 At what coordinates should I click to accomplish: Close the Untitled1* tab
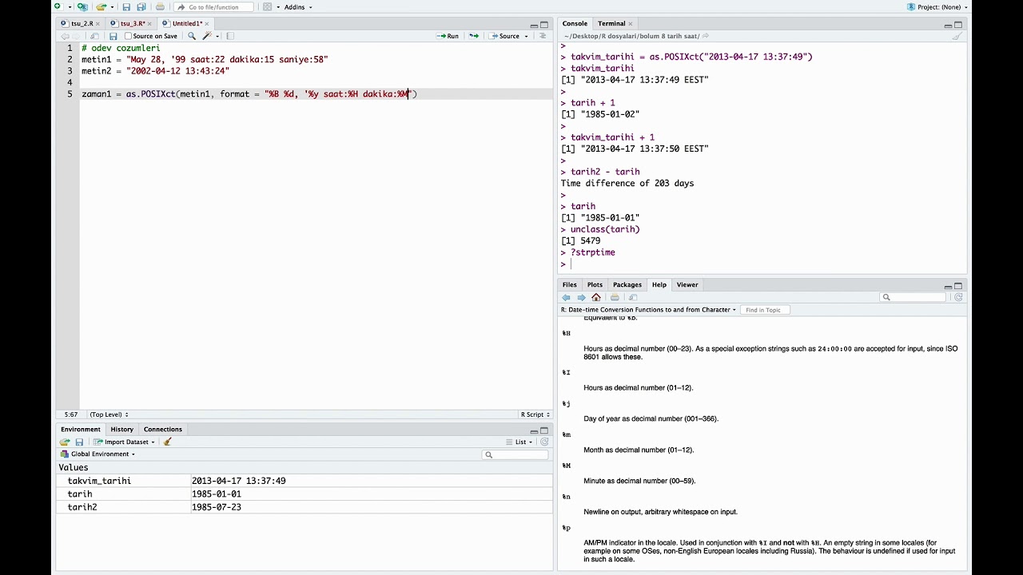[x=207, y=24]
